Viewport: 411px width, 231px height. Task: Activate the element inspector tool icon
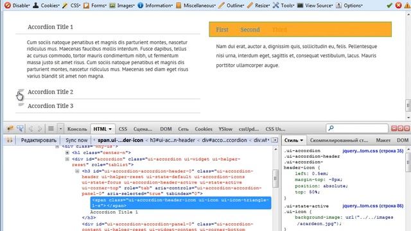click(x=20, y=128)
